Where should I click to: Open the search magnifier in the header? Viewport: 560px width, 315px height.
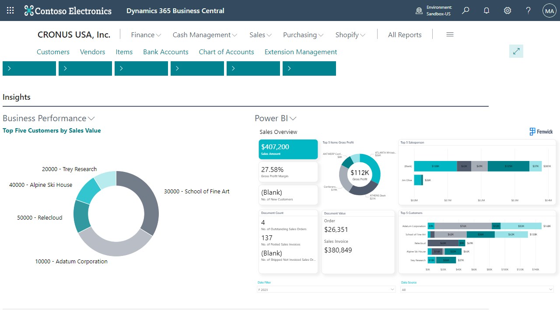(x=465, y=10)
